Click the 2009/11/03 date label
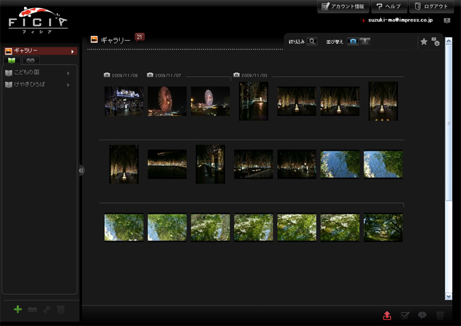 [254, 76]
